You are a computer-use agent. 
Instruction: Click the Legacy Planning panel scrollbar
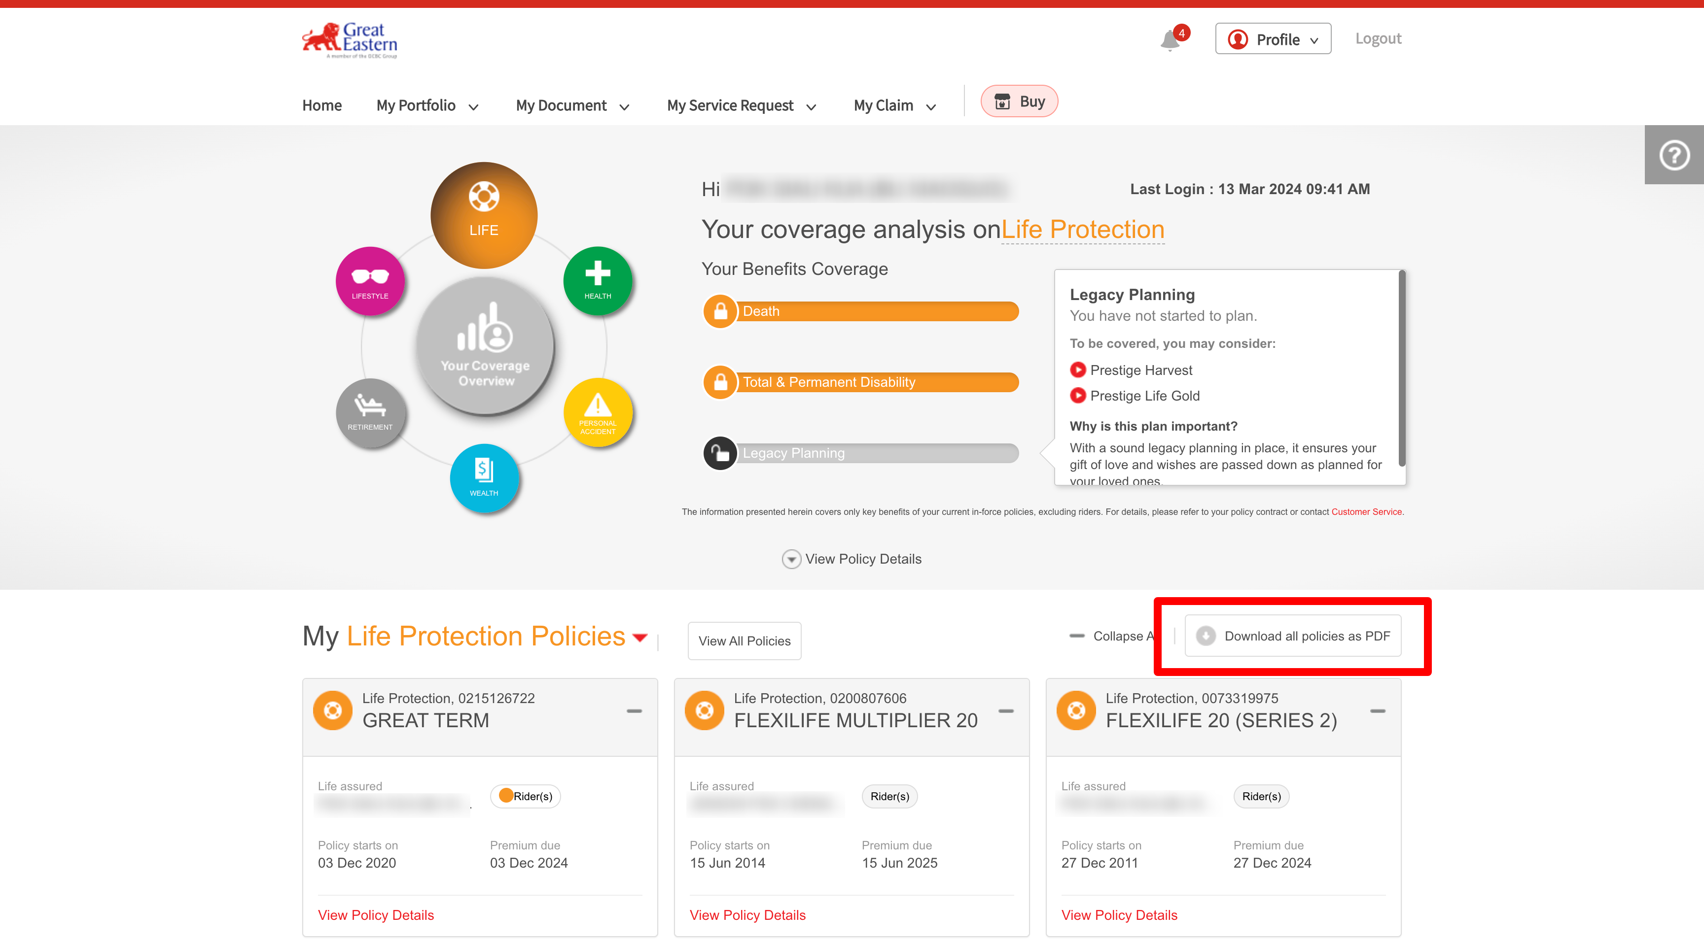pos(1402,368)
